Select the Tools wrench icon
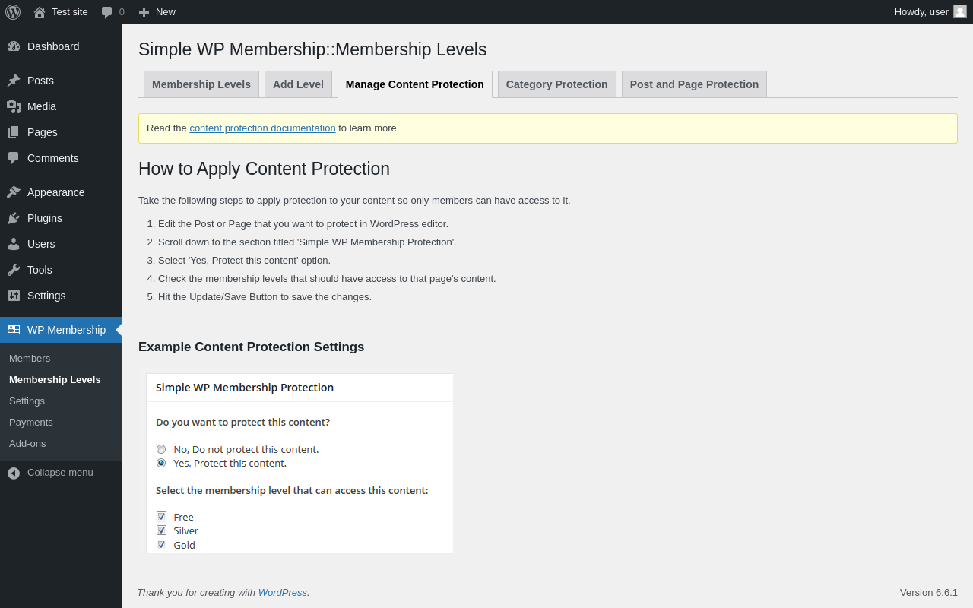This screenshot has height=608, width=973. pyautogui.click(x=14, y=270)
